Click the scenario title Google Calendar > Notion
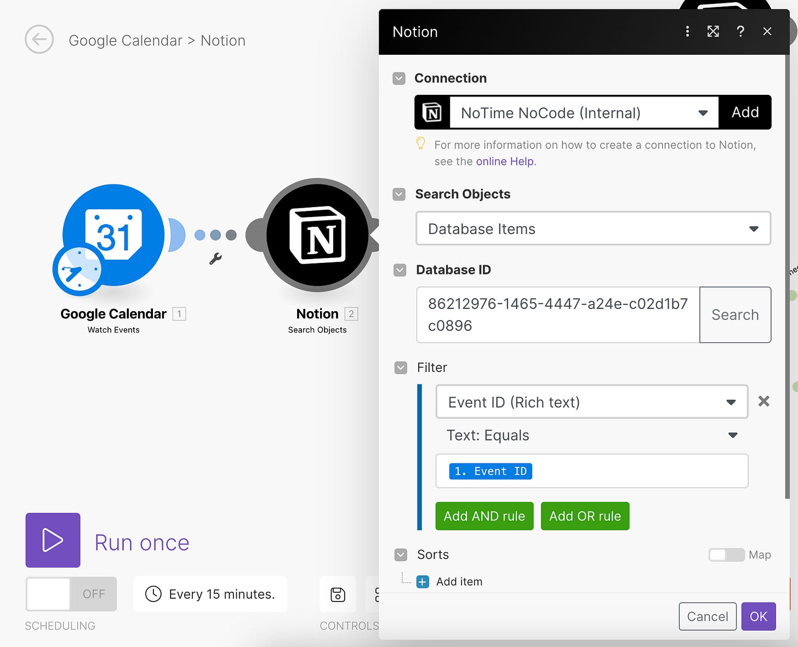Image resolution: width=798 pixels, height=647 pixels. 157,41
